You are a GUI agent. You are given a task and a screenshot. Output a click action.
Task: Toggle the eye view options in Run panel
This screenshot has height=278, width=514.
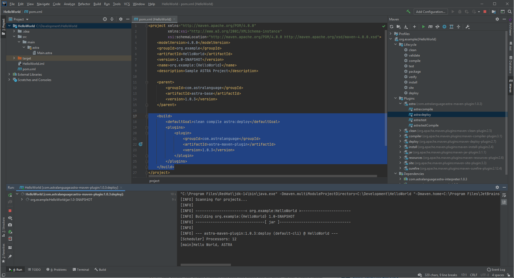click(10, 218)
